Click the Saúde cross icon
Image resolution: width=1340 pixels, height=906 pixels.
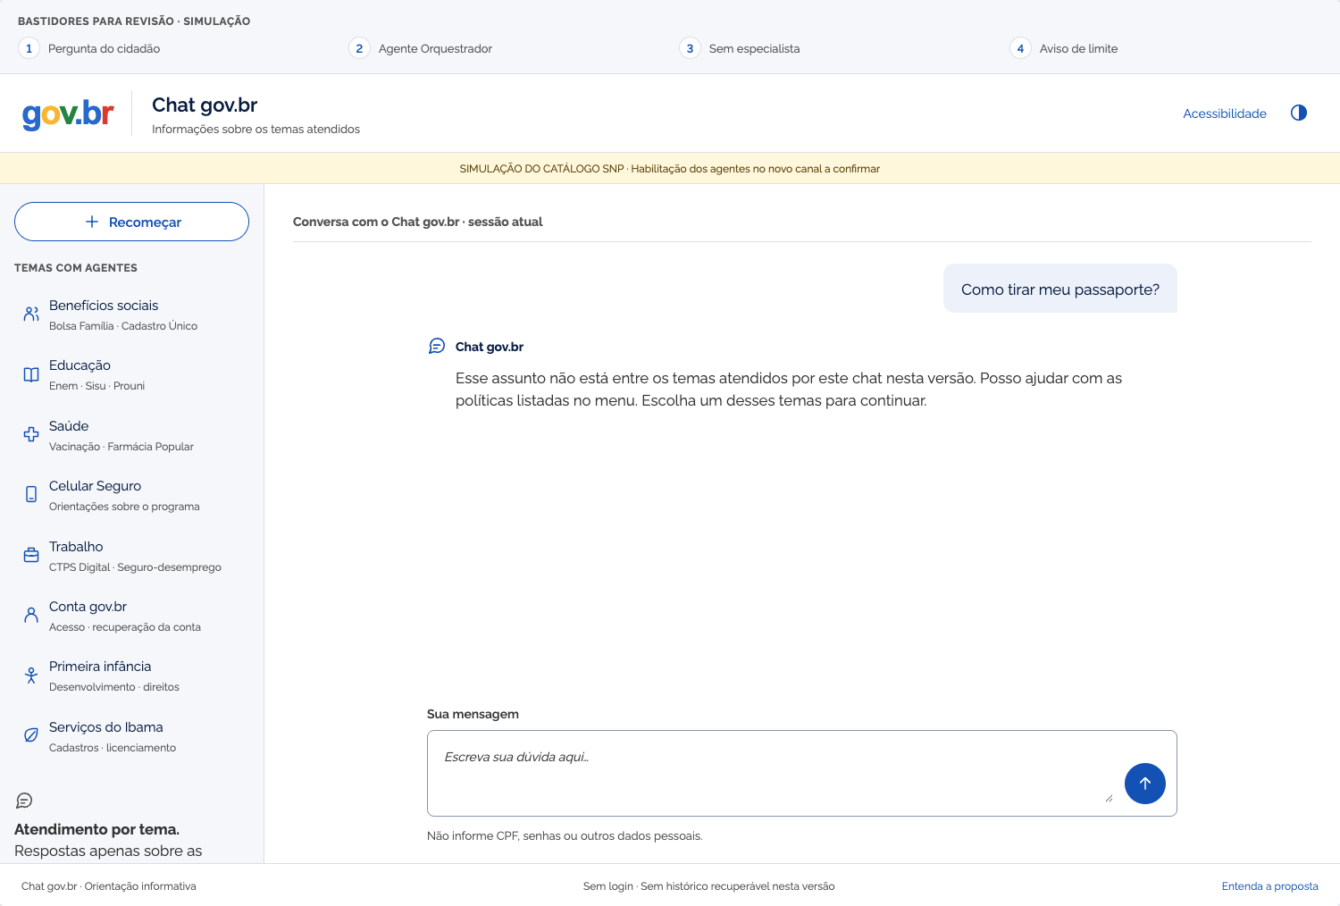pos(31,434)
